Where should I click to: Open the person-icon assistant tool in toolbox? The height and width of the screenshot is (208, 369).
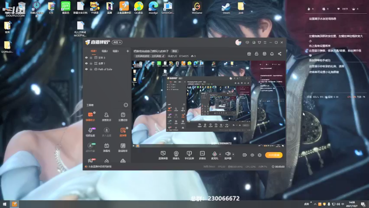pos(107,117)
